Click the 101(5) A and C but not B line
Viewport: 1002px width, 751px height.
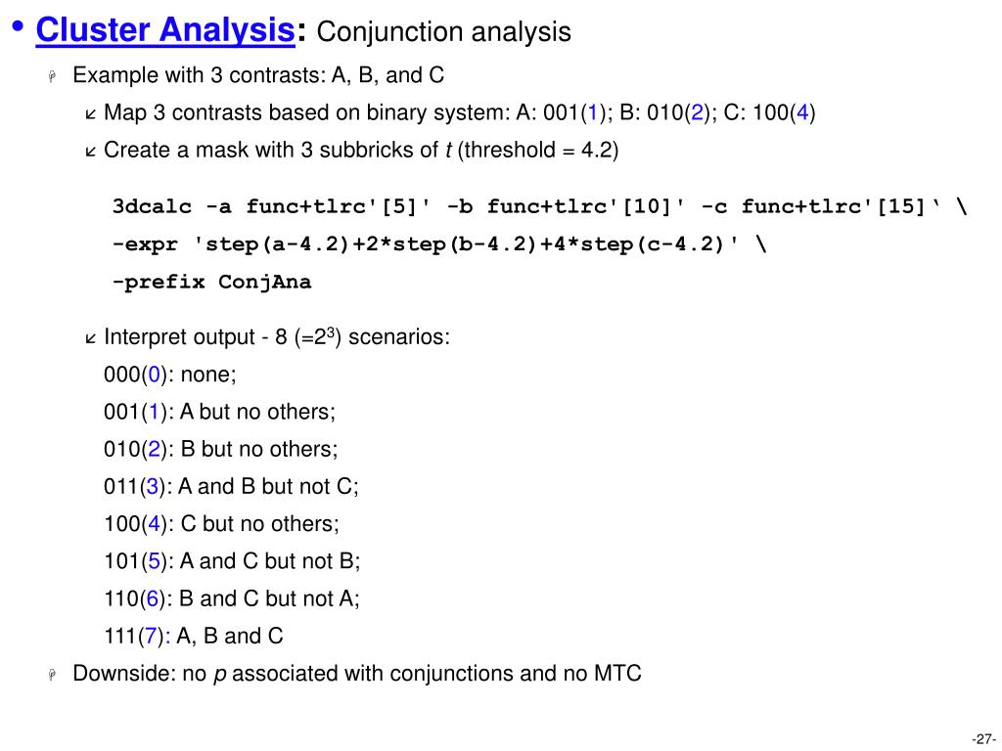click(x=232, y=561)
